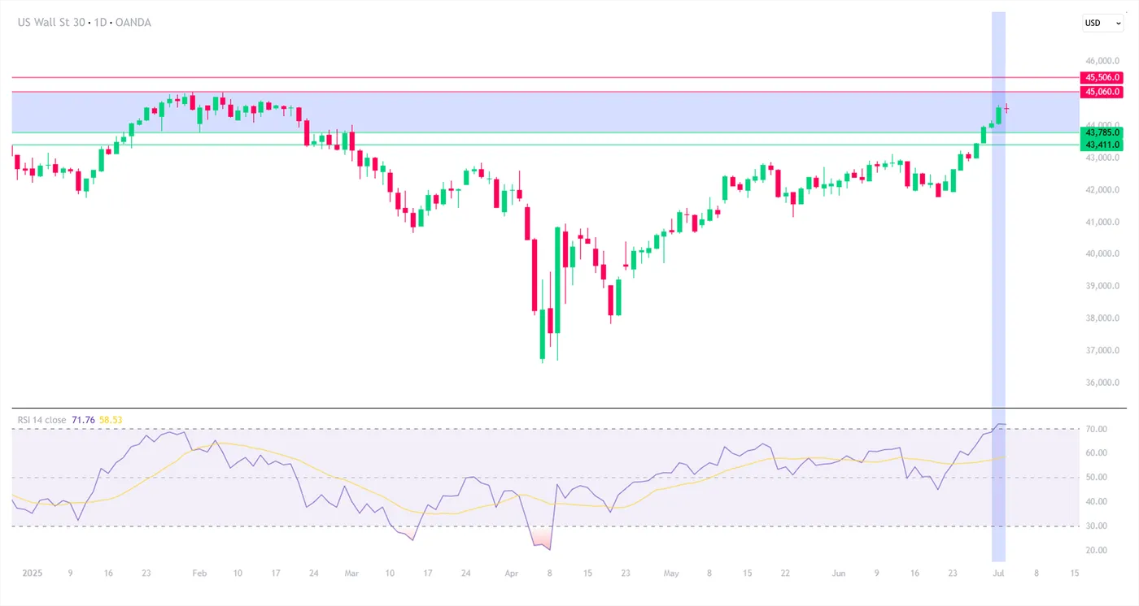The width and height of the screenshot is (1139, 606).
Task: Select the RSI 14 close indicator label
Action: [42, 420]
